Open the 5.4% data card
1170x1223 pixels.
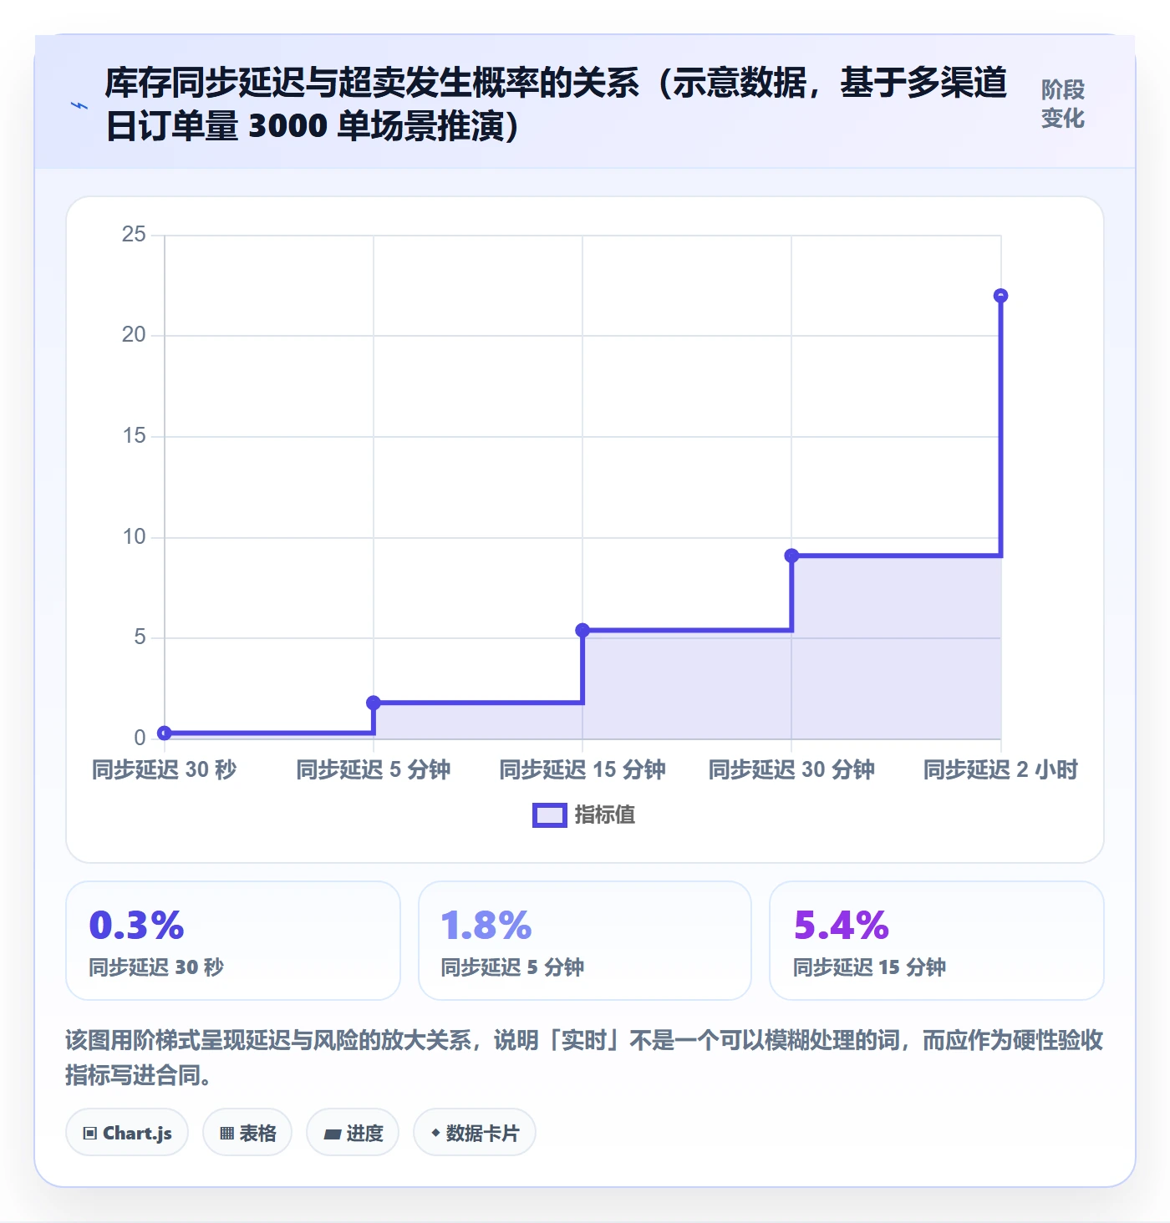pyautogui.click(x=937, y=941)
